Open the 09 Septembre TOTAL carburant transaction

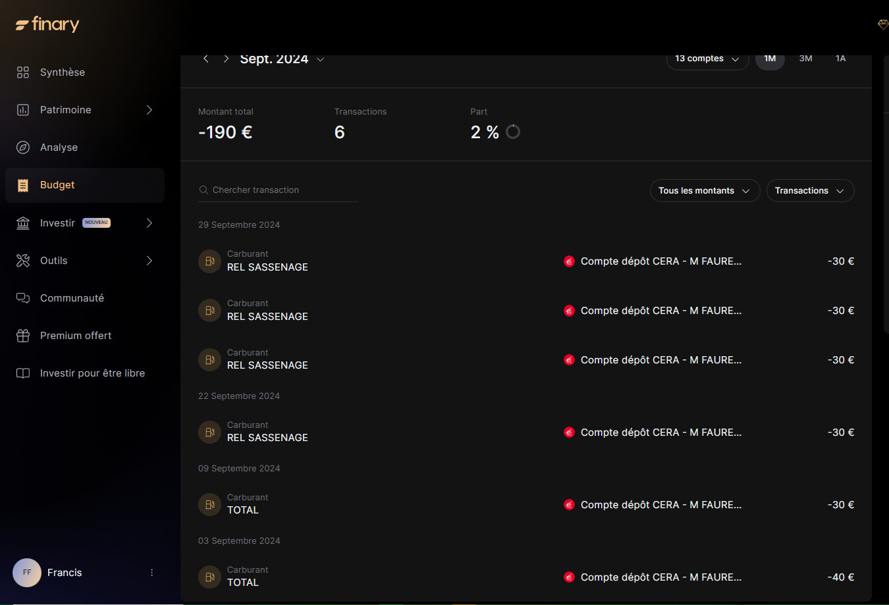(x=526, y=505)
